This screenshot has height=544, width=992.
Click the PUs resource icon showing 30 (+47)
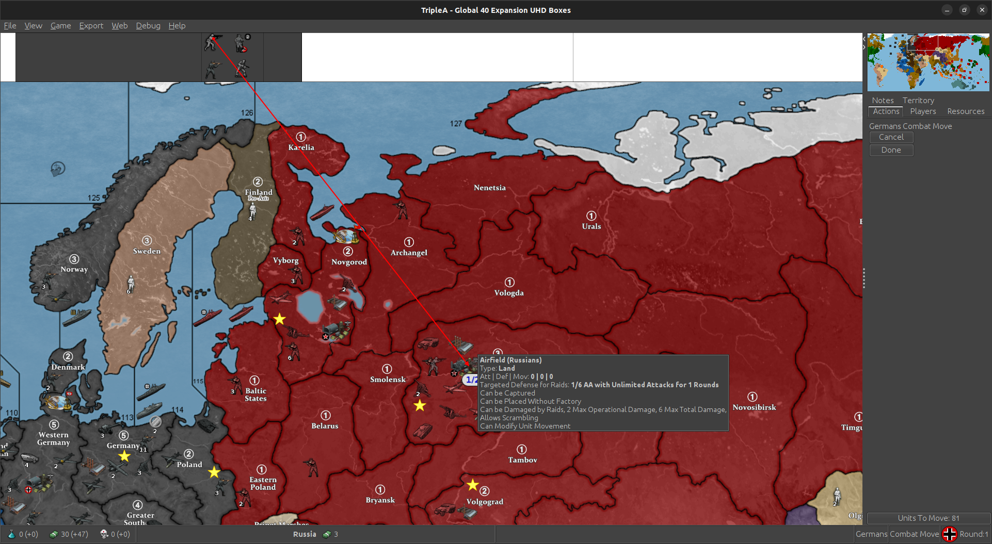[x=53, y=534]
